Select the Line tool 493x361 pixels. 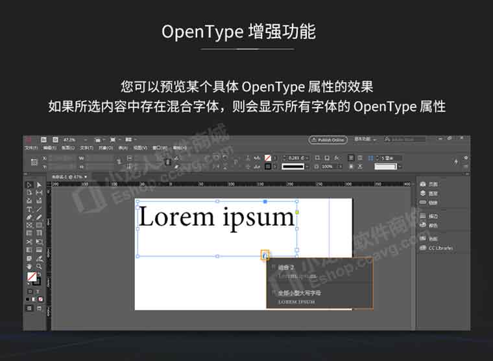[x=39, y=209]
